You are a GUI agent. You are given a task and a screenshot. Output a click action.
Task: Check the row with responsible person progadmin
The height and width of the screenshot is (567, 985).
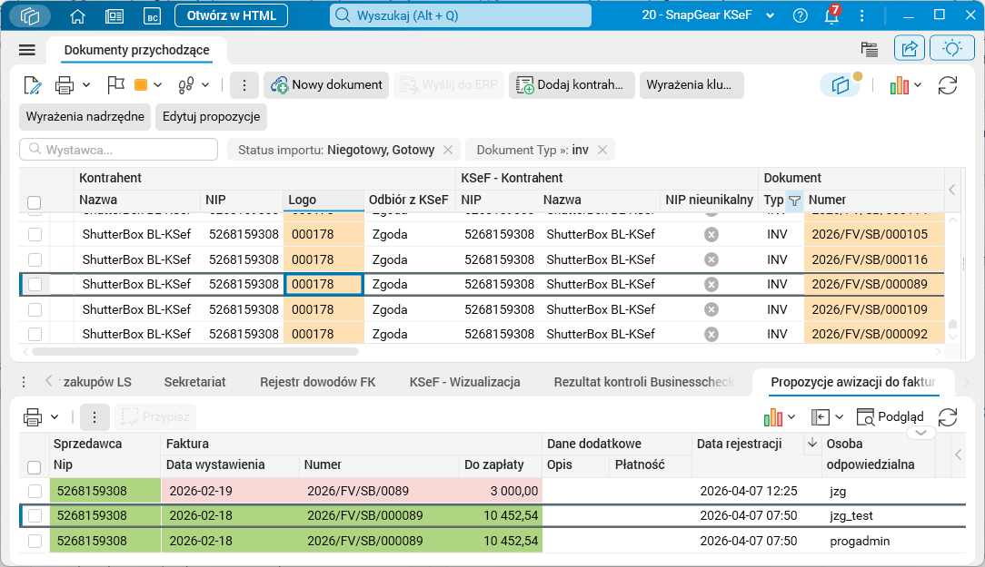pyautogui.click(x=35, y=541)
